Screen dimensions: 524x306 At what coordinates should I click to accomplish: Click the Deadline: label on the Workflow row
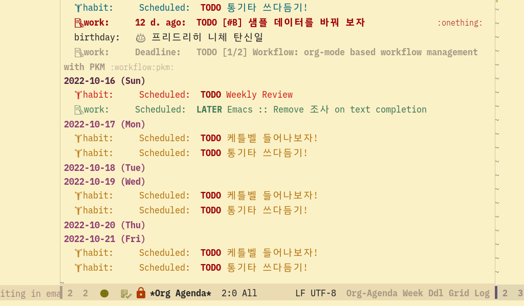pyautogui.click(x=158, y=52)
